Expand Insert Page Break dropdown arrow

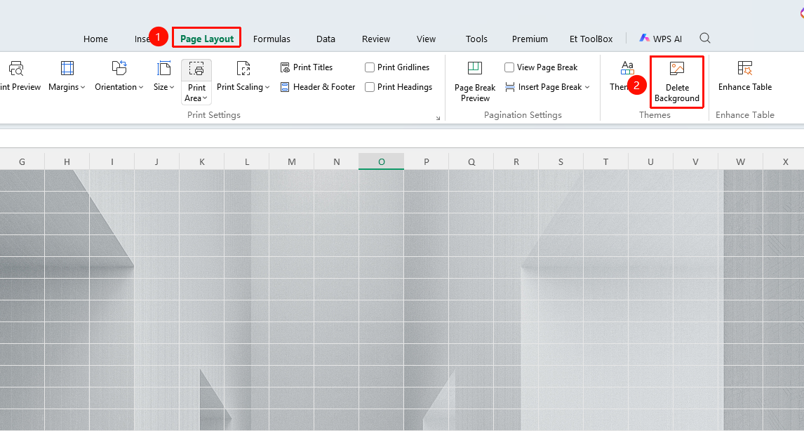coord(587,87)
